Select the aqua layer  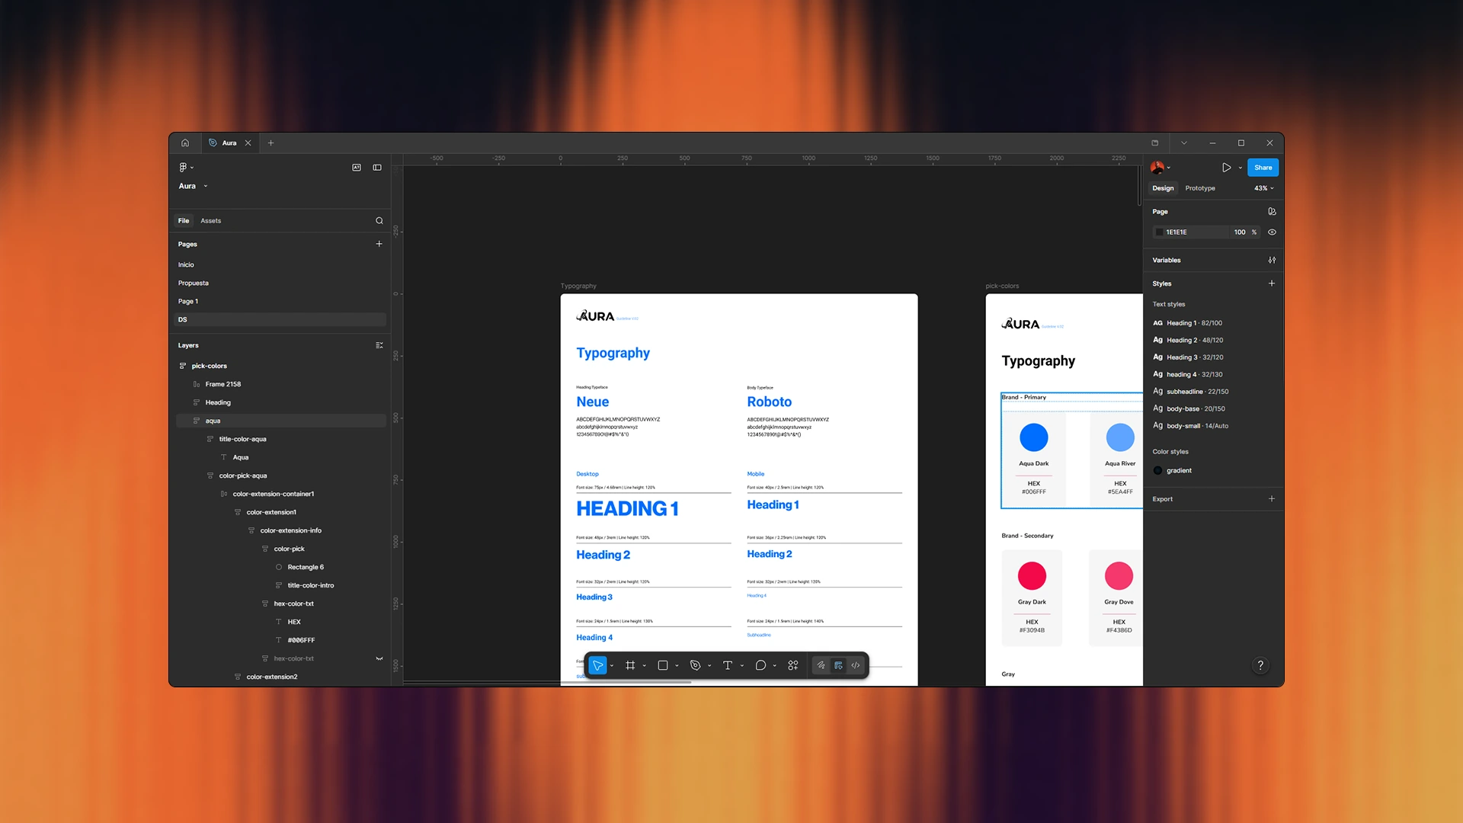point(280,421)
